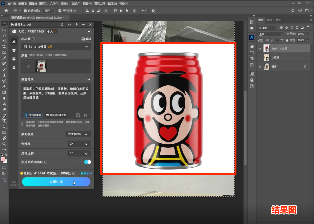The height and width of the screenshot is (224, 314).
Task: Toggle the 显示变换控件 checkbox
Action: point(60,11)
